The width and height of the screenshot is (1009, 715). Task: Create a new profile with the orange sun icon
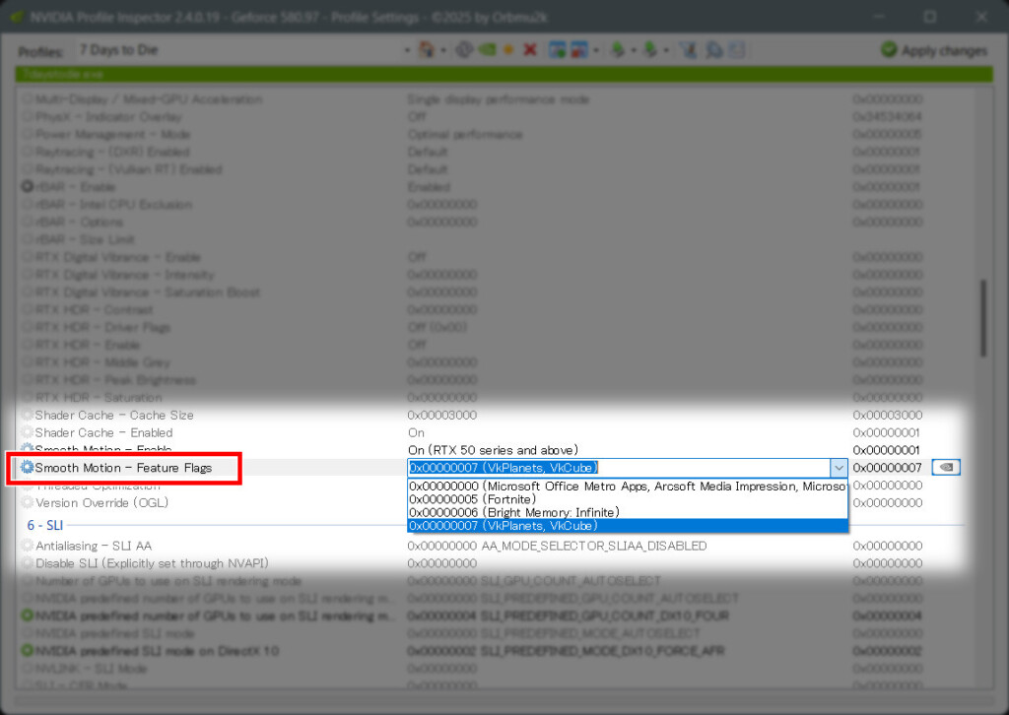508,49
